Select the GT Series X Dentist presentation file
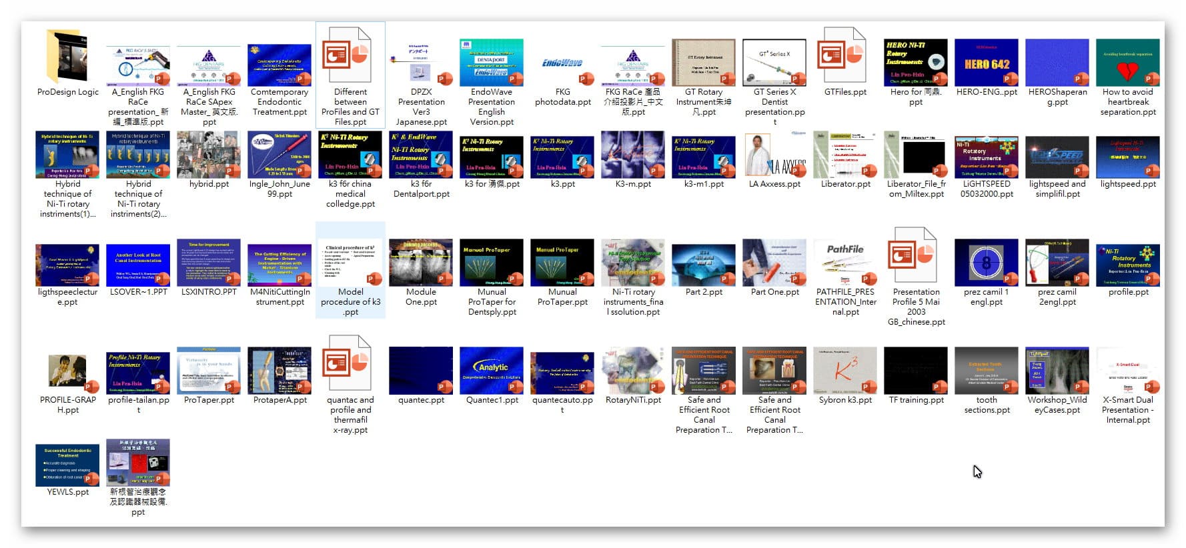The image size is (1186, 548). 774,63
